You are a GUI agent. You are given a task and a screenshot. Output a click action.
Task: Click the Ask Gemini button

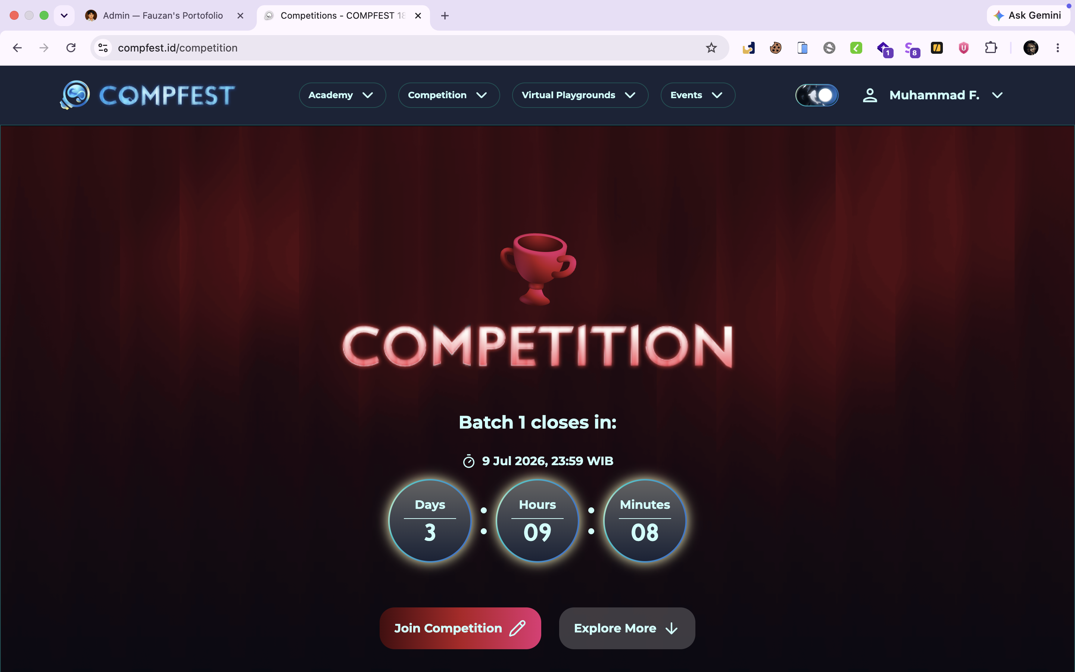coord(1028,16)
